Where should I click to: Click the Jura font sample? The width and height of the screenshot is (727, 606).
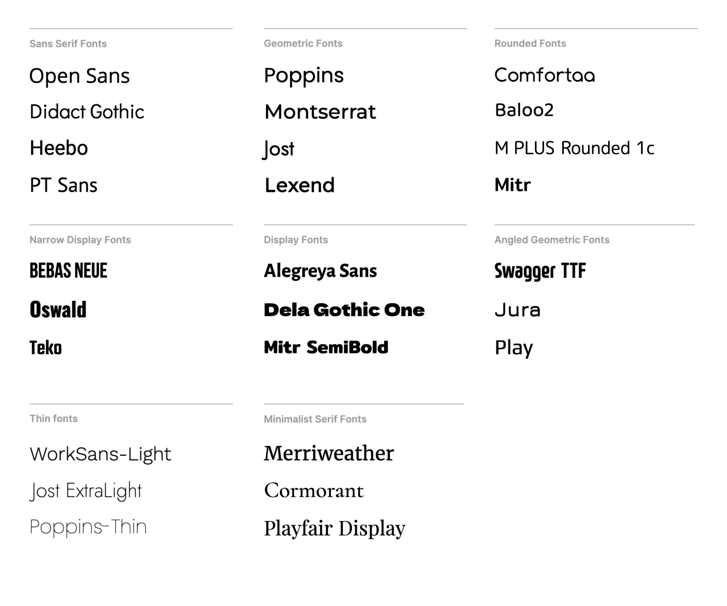517,310
